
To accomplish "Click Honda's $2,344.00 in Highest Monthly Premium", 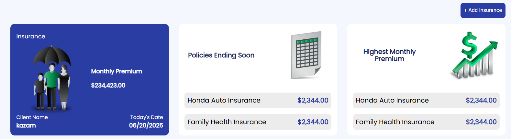I will pos(481,100).
